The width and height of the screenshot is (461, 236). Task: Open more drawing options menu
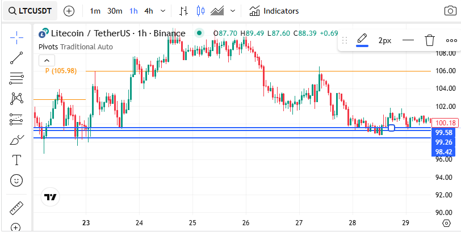point(451,40)
